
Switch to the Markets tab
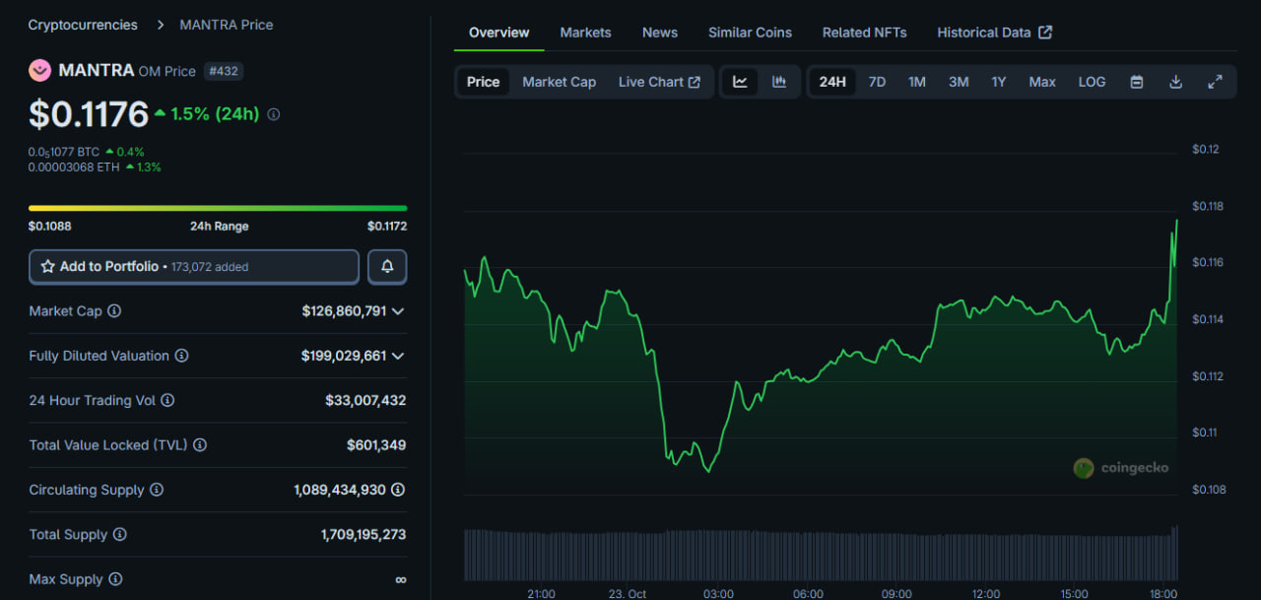585,33
